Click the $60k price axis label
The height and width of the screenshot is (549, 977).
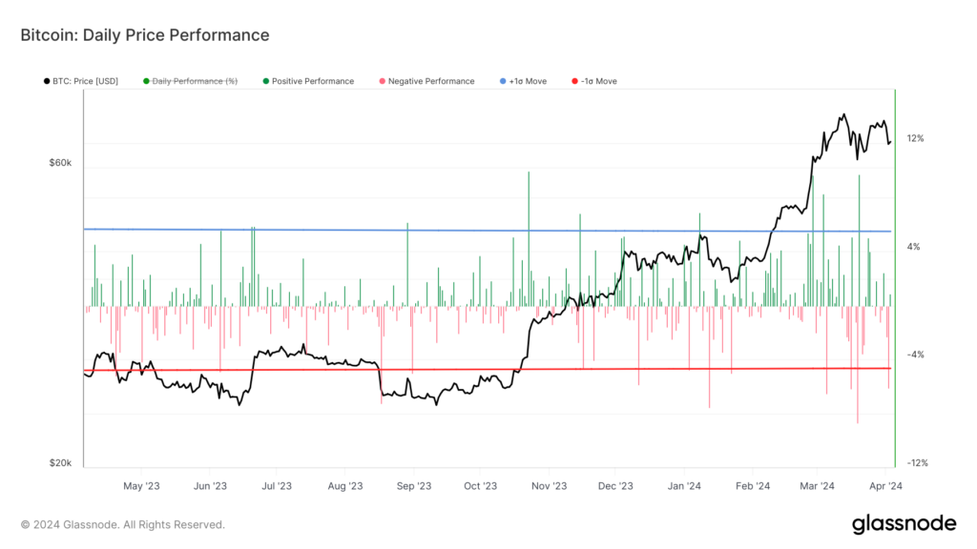[x=60, y=162]
